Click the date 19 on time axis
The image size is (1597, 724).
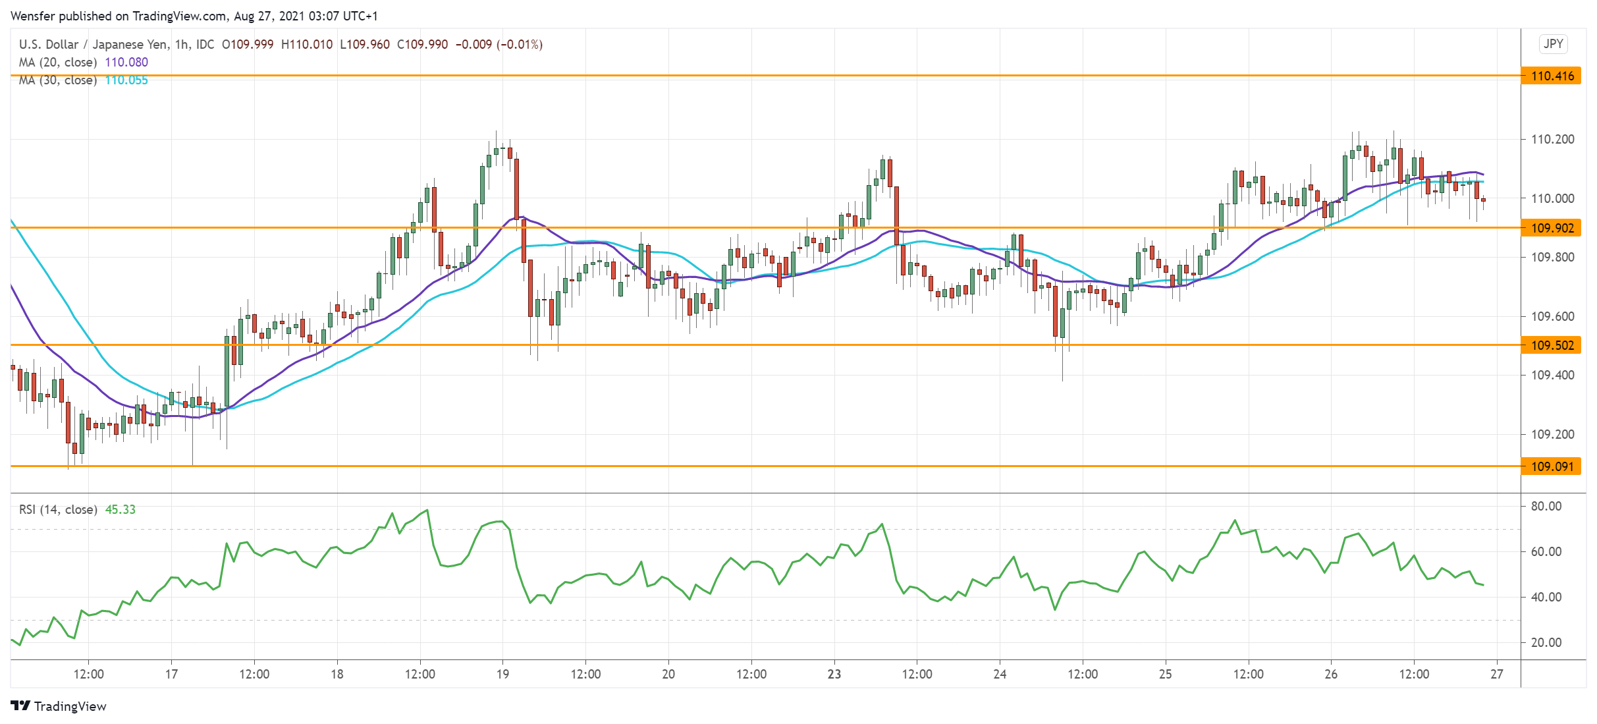click(x=502, y=674)
